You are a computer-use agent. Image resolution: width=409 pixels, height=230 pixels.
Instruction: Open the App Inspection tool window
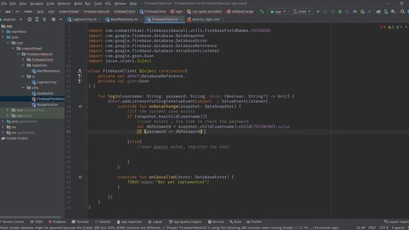pos(129,222)
